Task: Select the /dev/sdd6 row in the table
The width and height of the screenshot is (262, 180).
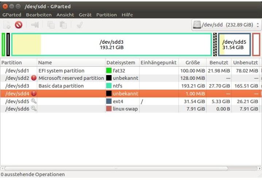Action: click(x=131, y=109)
